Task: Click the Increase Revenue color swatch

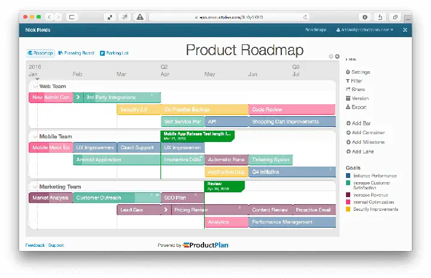Action: coord(348,195)
